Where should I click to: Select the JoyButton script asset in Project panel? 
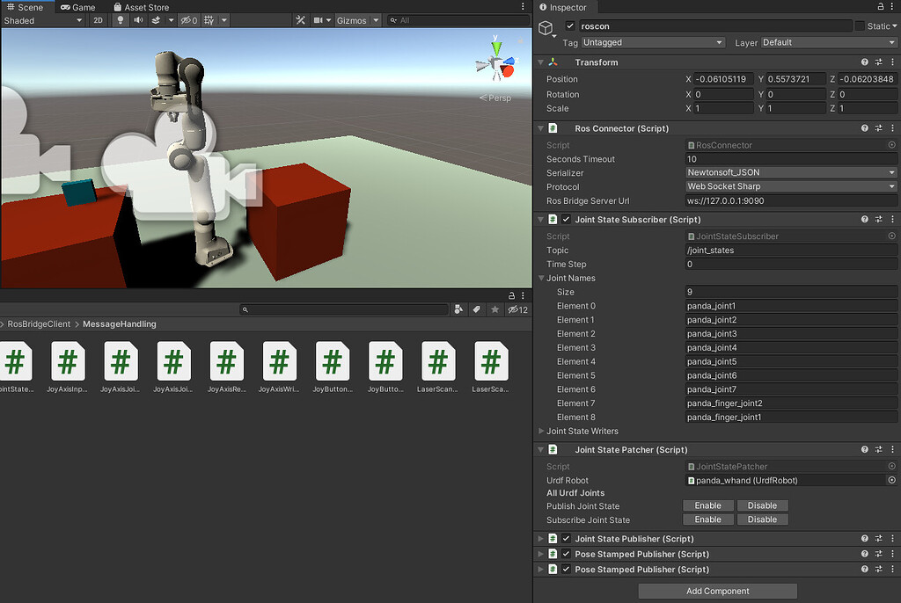(333, 363)
